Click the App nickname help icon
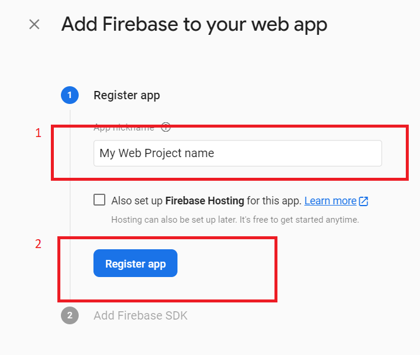Screen dimensions: 420x355 (x=166, y=127)
